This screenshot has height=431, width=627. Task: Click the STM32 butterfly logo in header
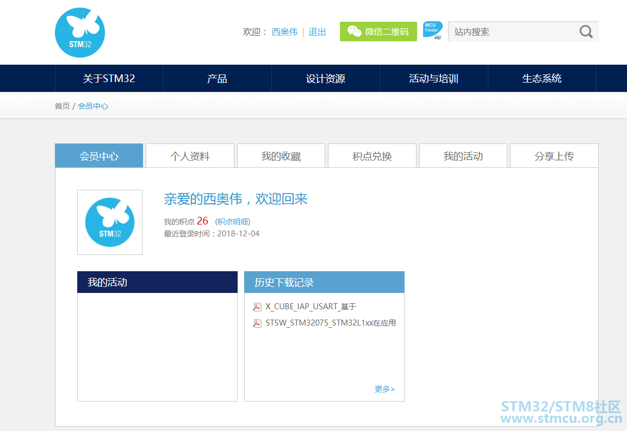click(80, 33)
